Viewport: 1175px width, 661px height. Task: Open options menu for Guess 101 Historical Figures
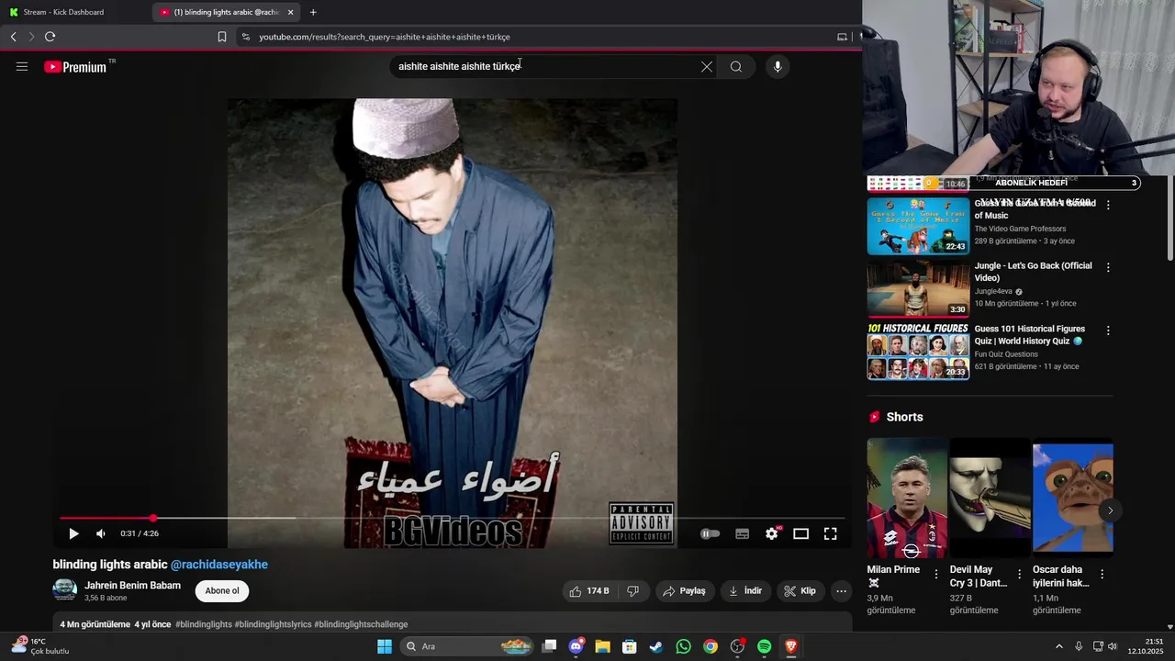pos(1108,330)
